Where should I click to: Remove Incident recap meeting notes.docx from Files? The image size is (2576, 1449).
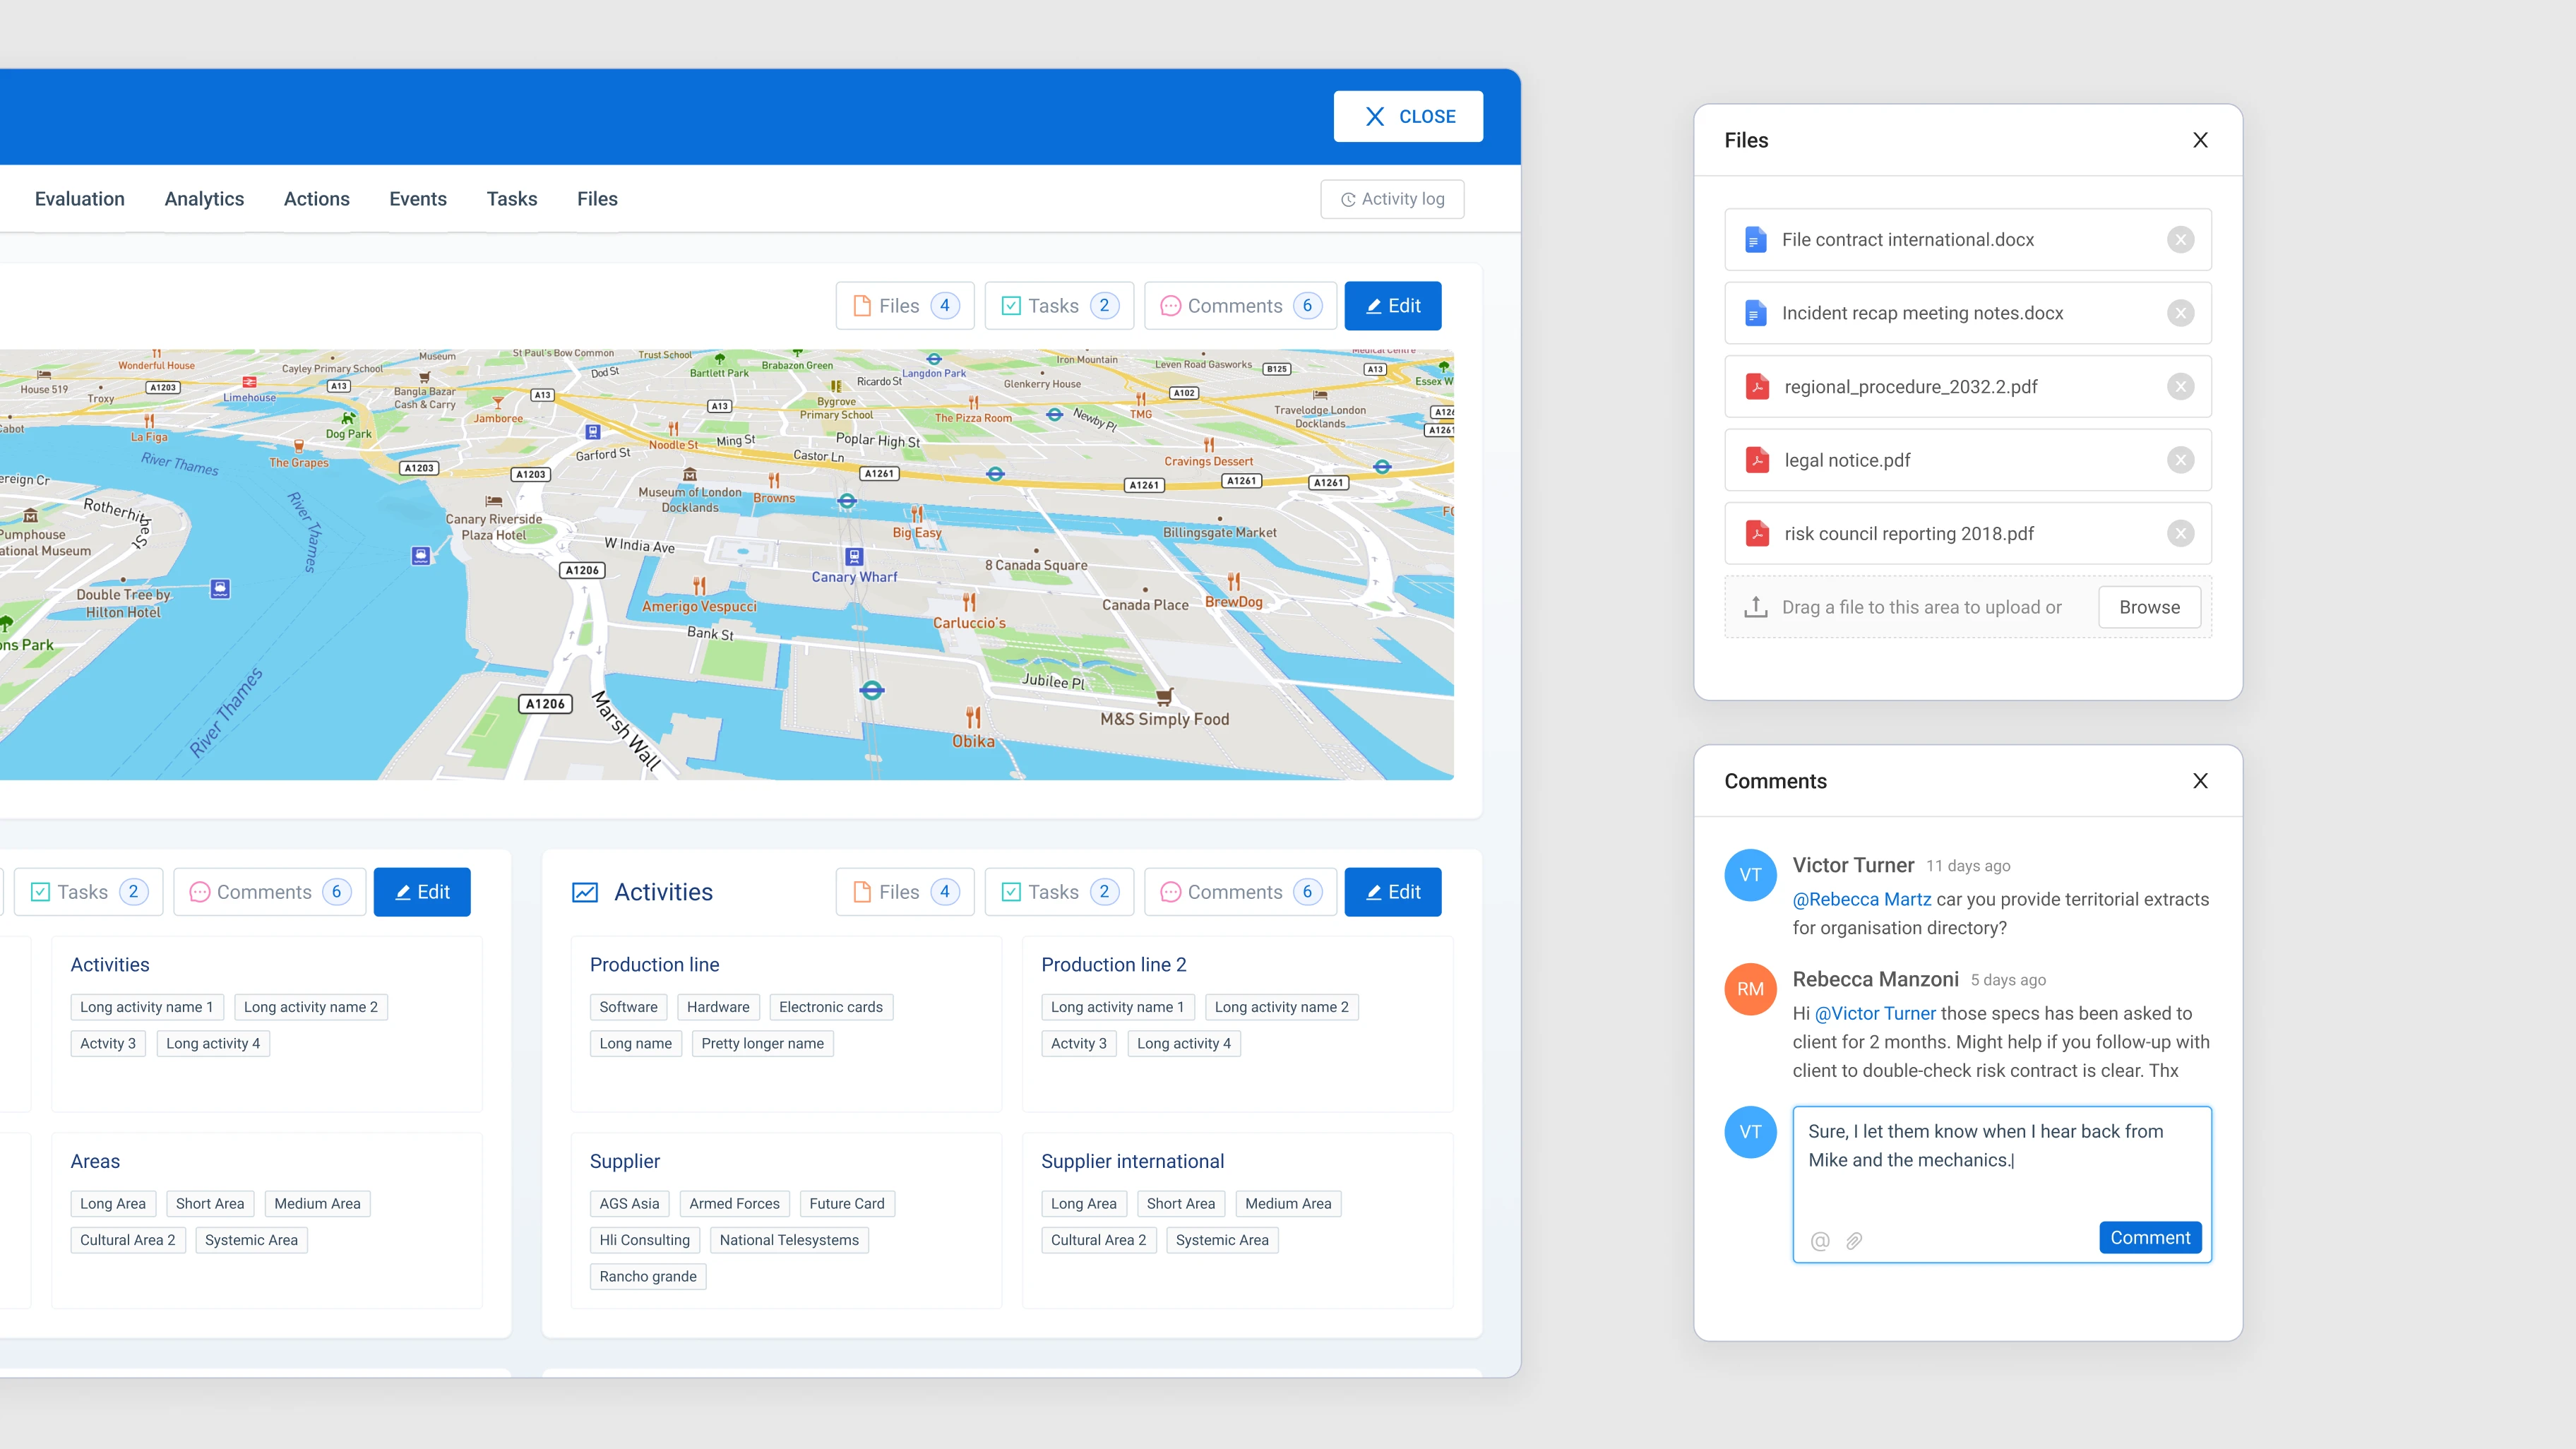[x=2181, y=313]
